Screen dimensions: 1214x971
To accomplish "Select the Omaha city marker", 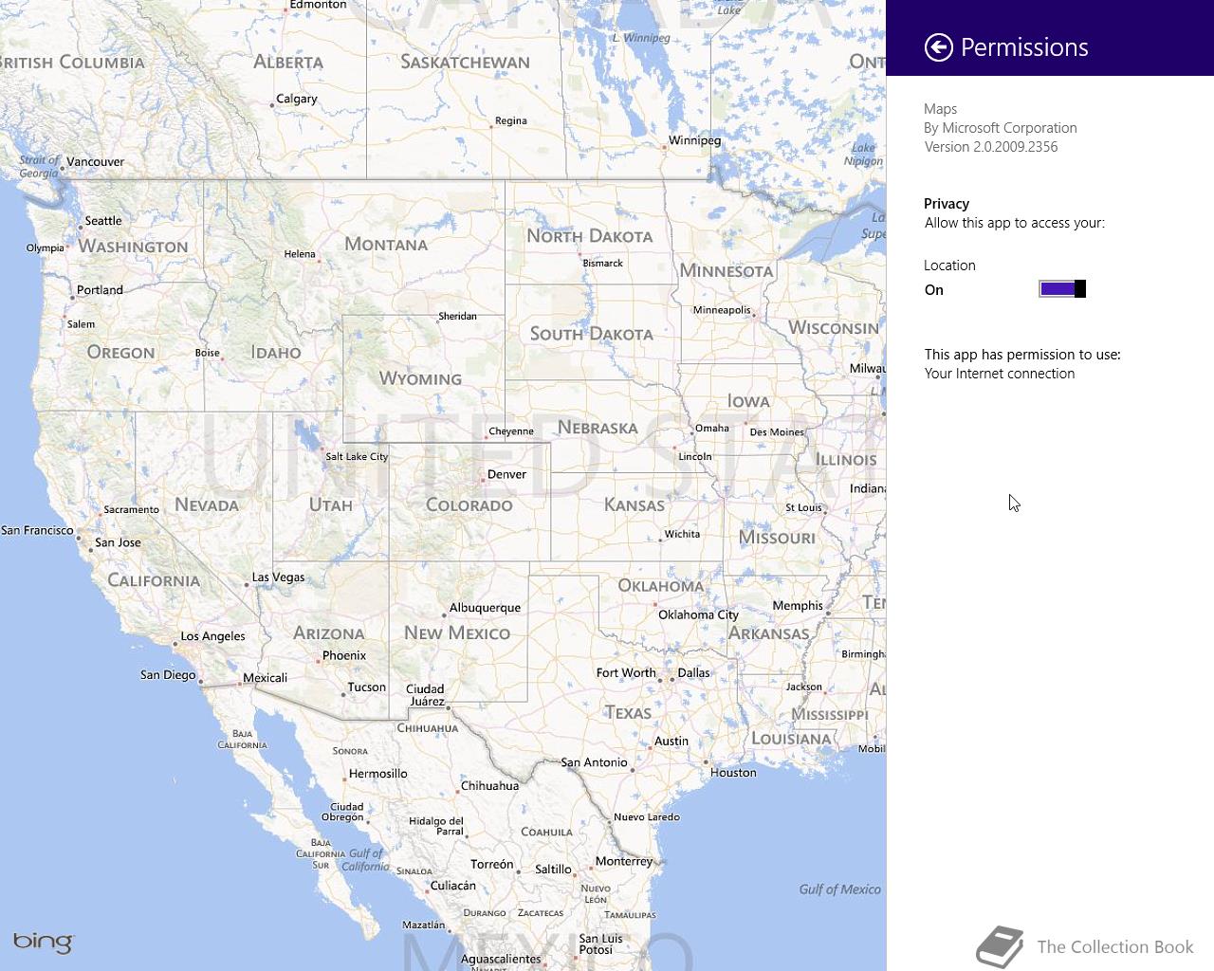I will (692, 432).
